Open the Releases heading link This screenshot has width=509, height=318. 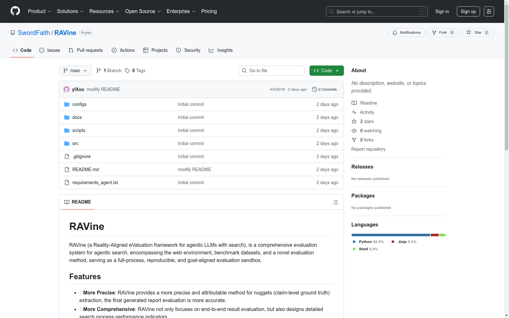click(362, 167)
